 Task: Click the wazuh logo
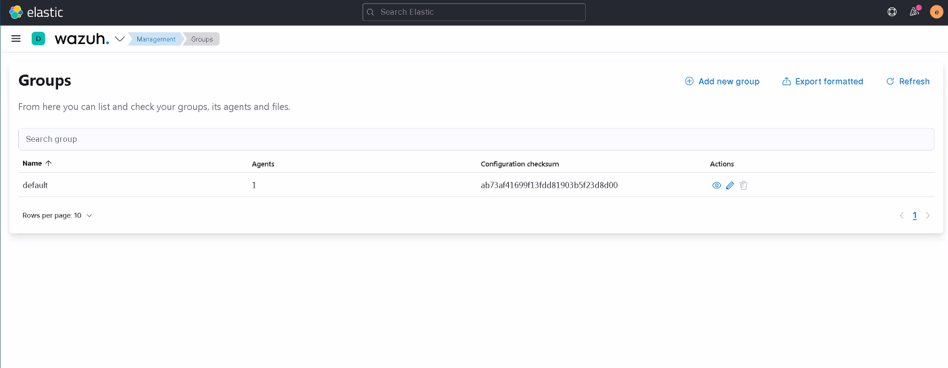[x=81, y=39]
